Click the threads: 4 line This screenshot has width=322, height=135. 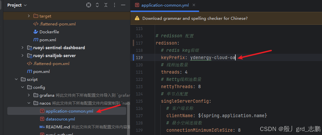174,72
